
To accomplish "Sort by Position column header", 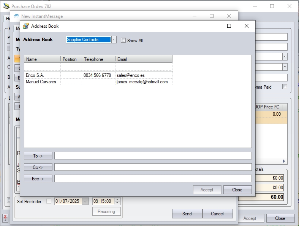I will [71, 59].
